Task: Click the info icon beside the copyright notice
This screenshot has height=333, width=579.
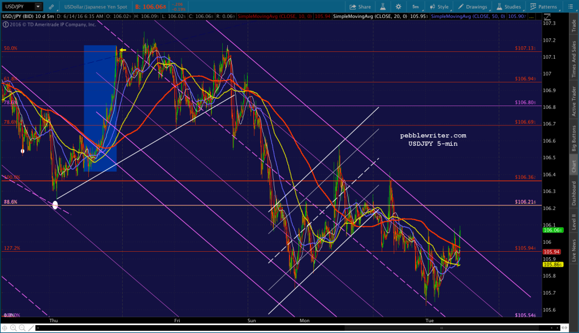Action: click(6, 25)
